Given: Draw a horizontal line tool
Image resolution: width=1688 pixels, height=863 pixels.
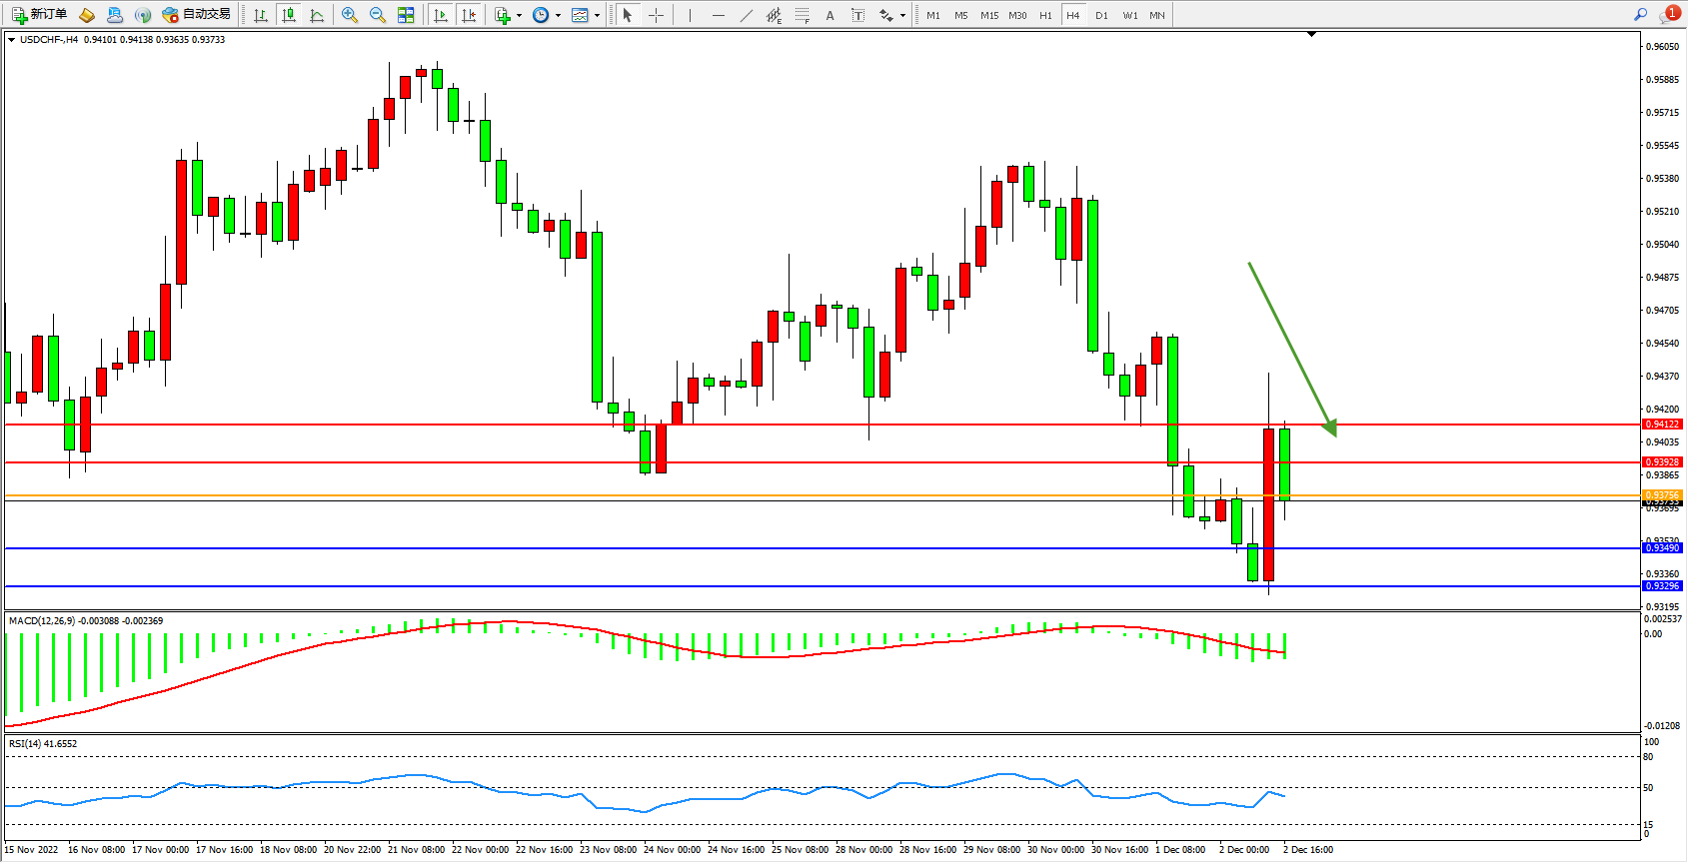Looking at the screenshot, I should pyautogui.click(x=719, y=15).
